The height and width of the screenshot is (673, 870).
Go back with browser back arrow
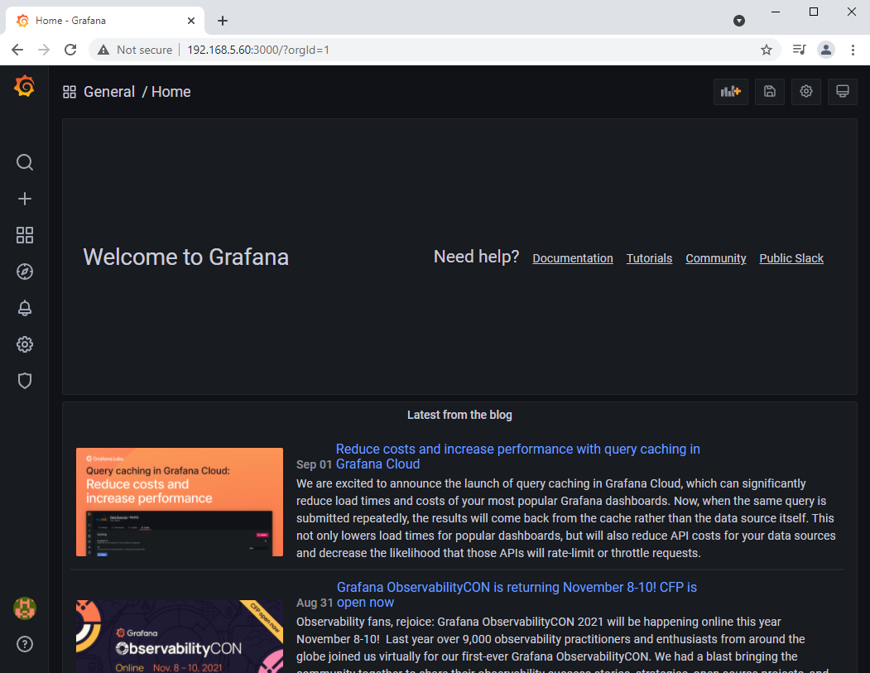point(17,50)
